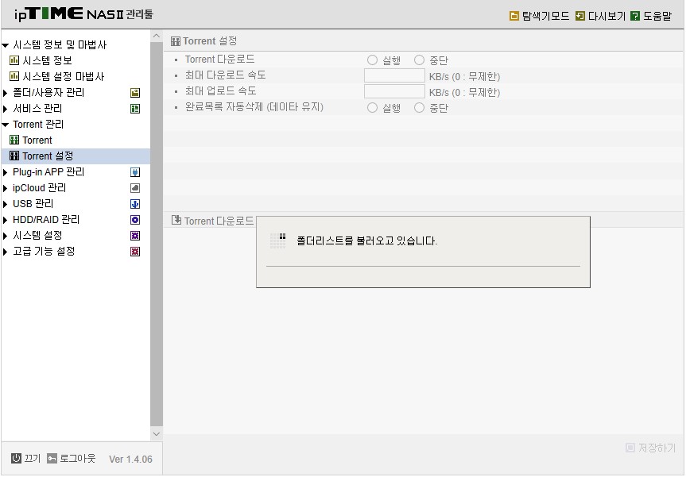
Task: Click the HDD/RAID 관리 disk icon
Action: (135, 220)
